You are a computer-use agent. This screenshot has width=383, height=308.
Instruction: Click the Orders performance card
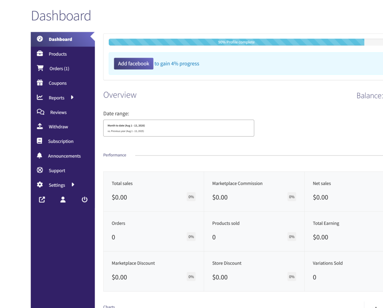point(154,232)
